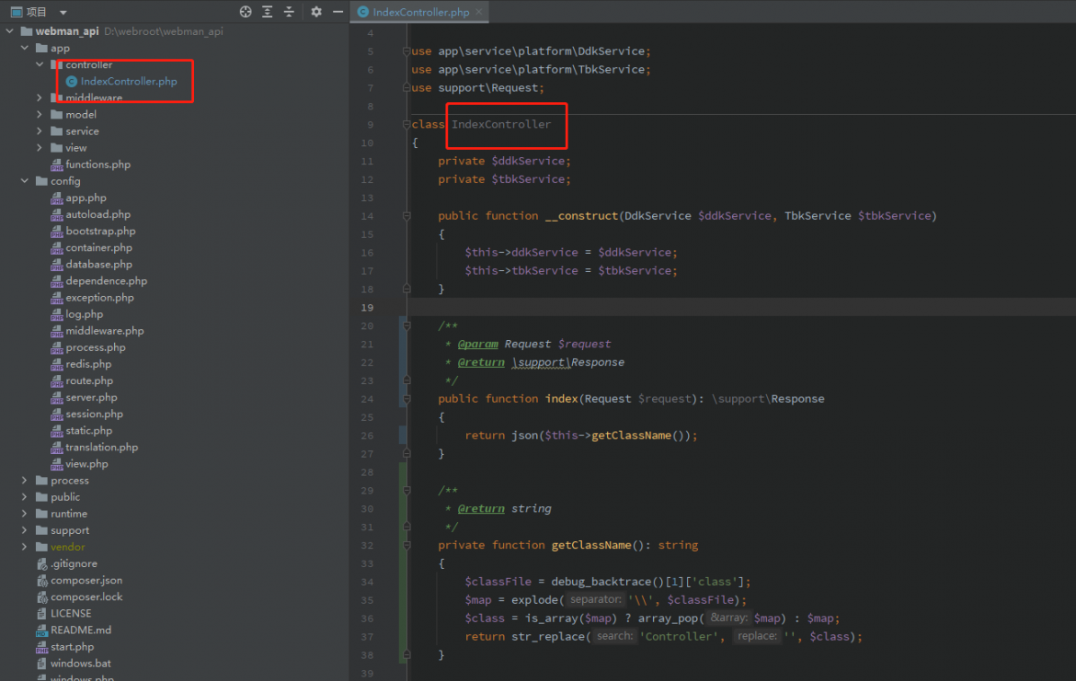Select IndexController.php in project tree
The width and height of the screenshot is (1076, 681).
click(x=129, y=81)
